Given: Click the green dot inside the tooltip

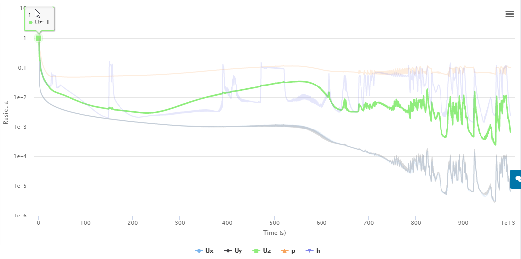Looking at the screenshot, I should pos(31,22).
